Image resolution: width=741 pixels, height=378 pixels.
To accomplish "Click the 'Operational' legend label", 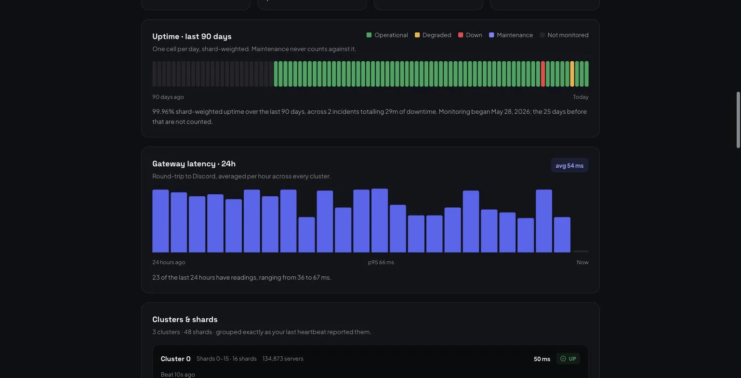I will (x=391, y=35).
